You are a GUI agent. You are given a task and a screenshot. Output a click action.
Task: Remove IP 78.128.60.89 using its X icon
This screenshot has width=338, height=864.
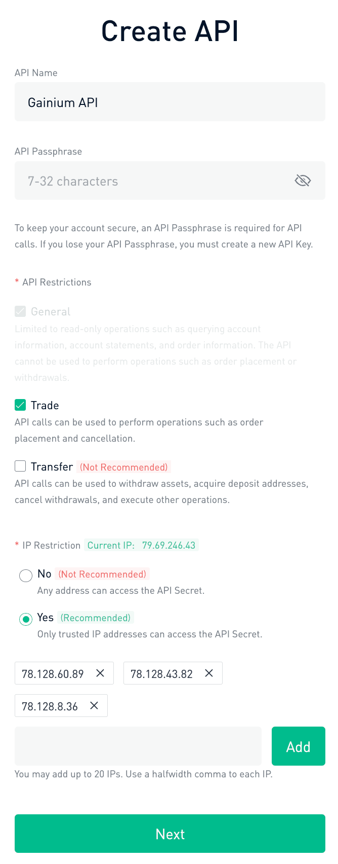point(100,673)
